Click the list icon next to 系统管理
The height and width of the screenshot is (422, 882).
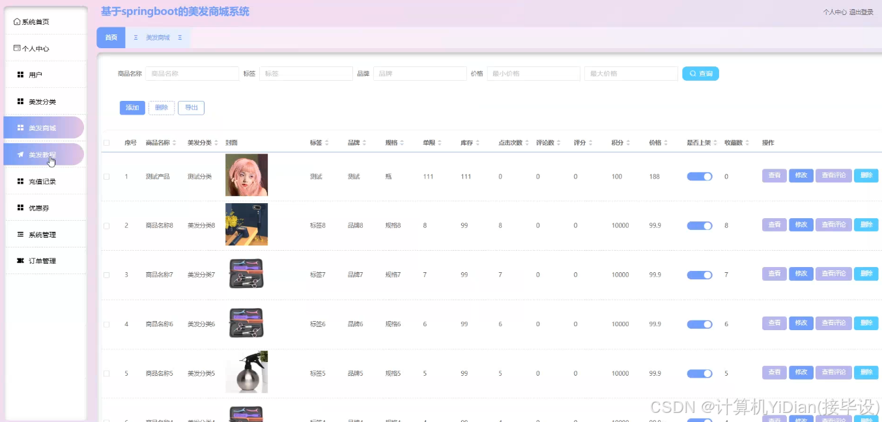point(20,234)
